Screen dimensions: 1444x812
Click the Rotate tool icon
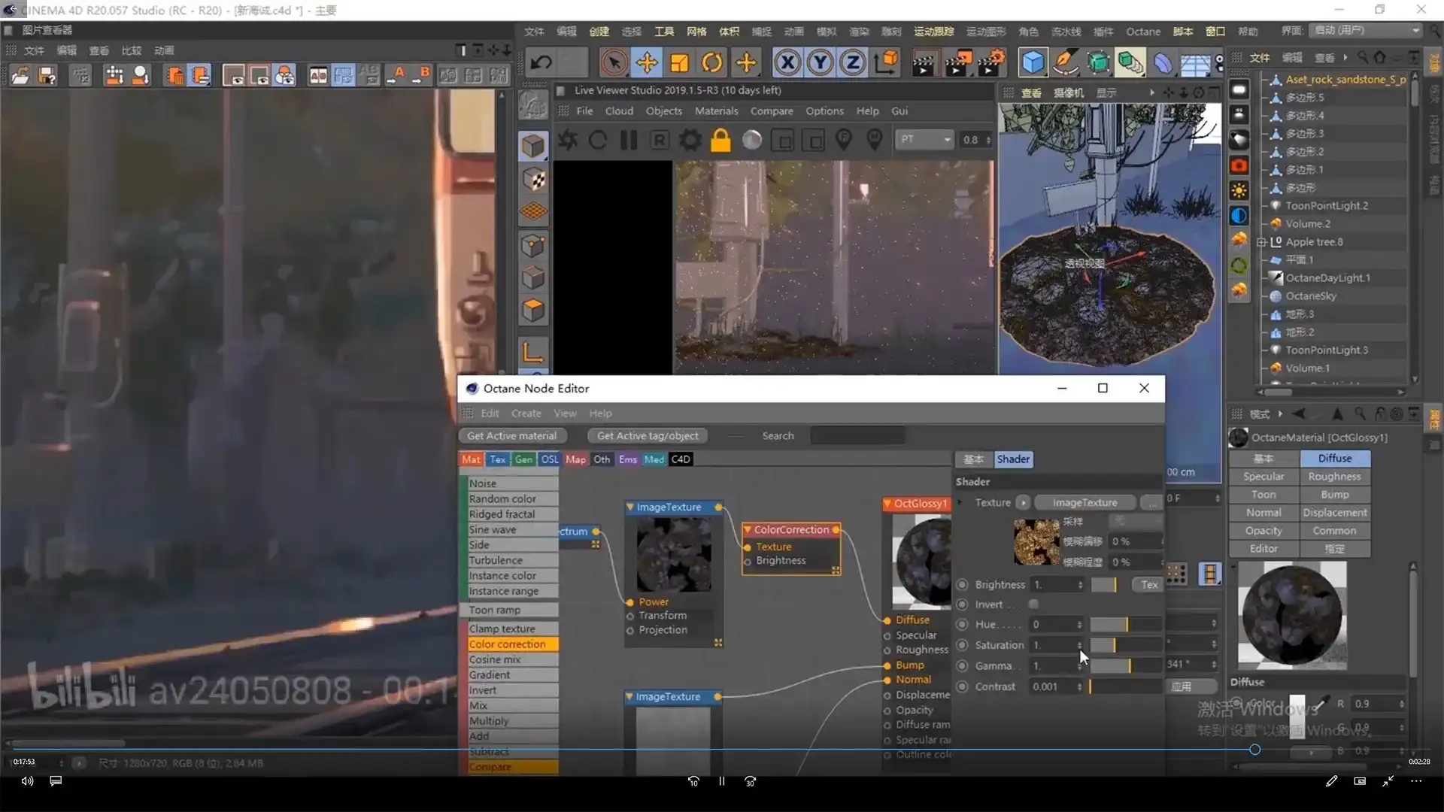point(712,63)
